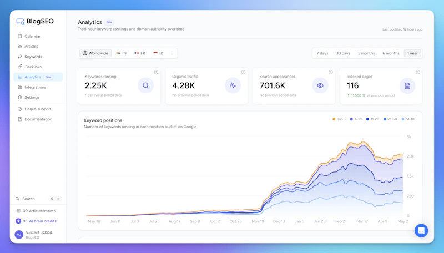
Task: Click Last updated 12 hours ago text
Action: pyautogui.click(x=402, y=29)
